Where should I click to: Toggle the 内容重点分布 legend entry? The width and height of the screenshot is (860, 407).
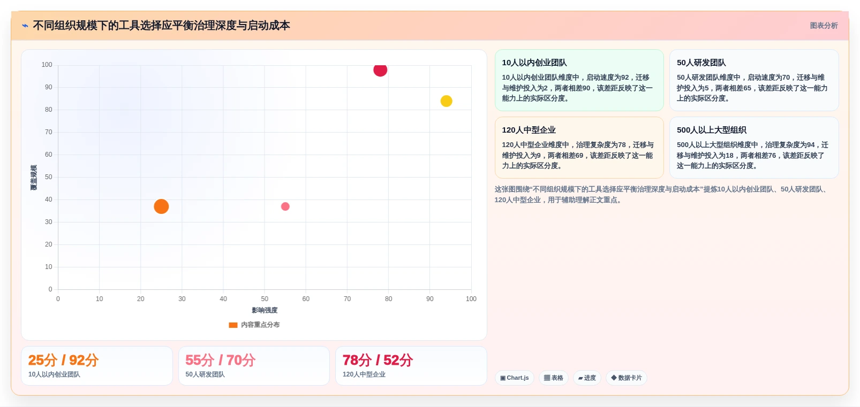click(254, 325)
